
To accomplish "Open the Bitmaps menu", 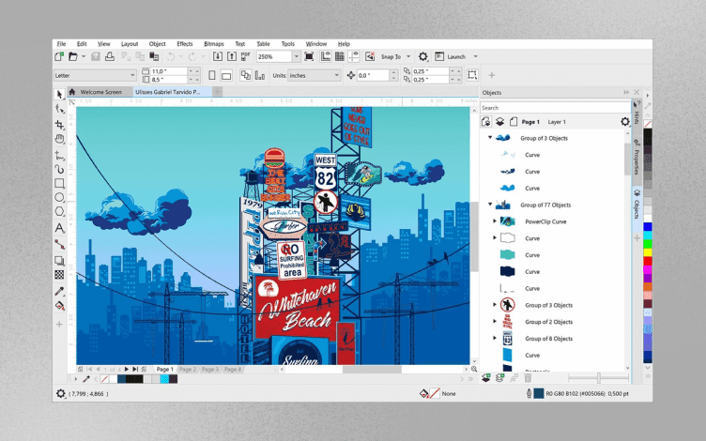I will point(214,44).
